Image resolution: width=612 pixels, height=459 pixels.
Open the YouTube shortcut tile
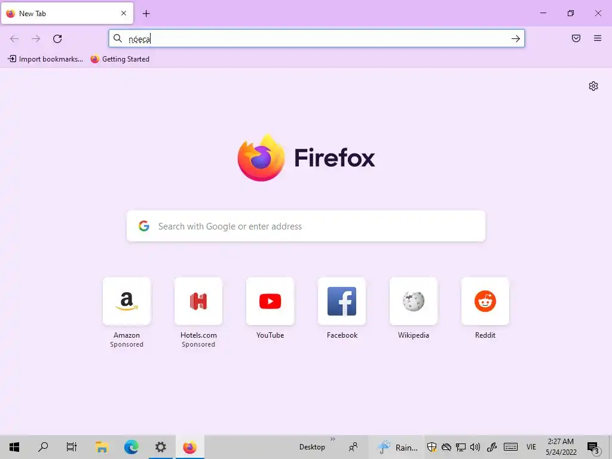click(270, 301)
